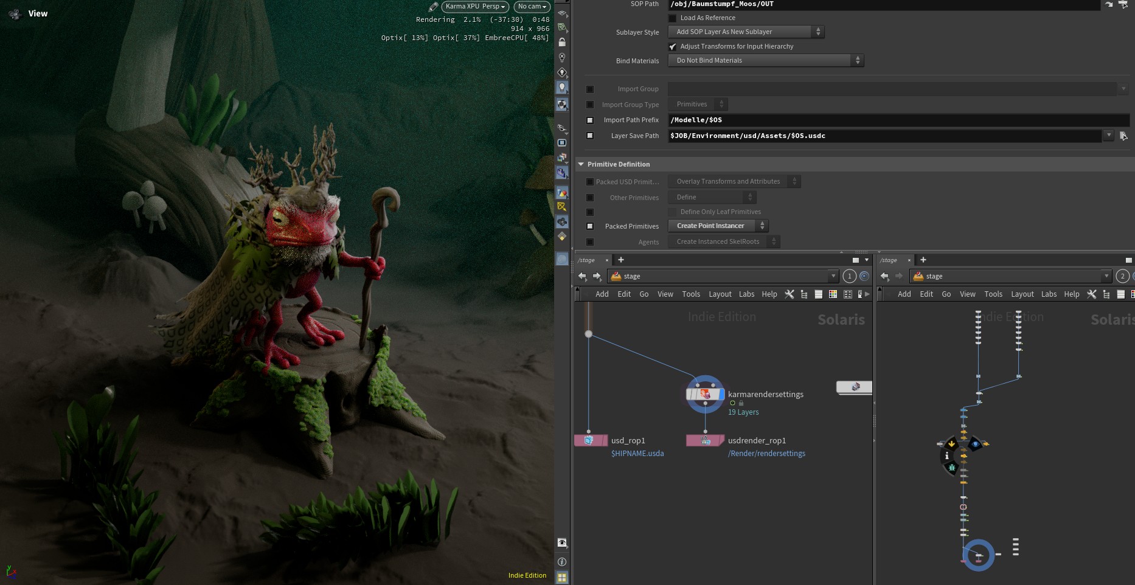Click the tree view icon in left network toolbar
Image resolution: width=1135 pixels, height=585 pixels.
coord(804,294)
